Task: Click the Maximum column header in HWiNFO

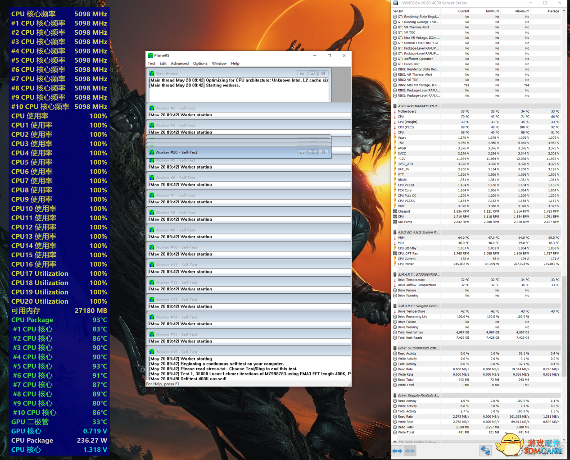Action: pyautogui.click(x=522, y=11)
